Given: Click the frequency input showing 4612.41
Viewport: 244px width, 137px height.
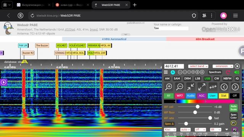Looking at the screenshot, I should coord(174,66).
